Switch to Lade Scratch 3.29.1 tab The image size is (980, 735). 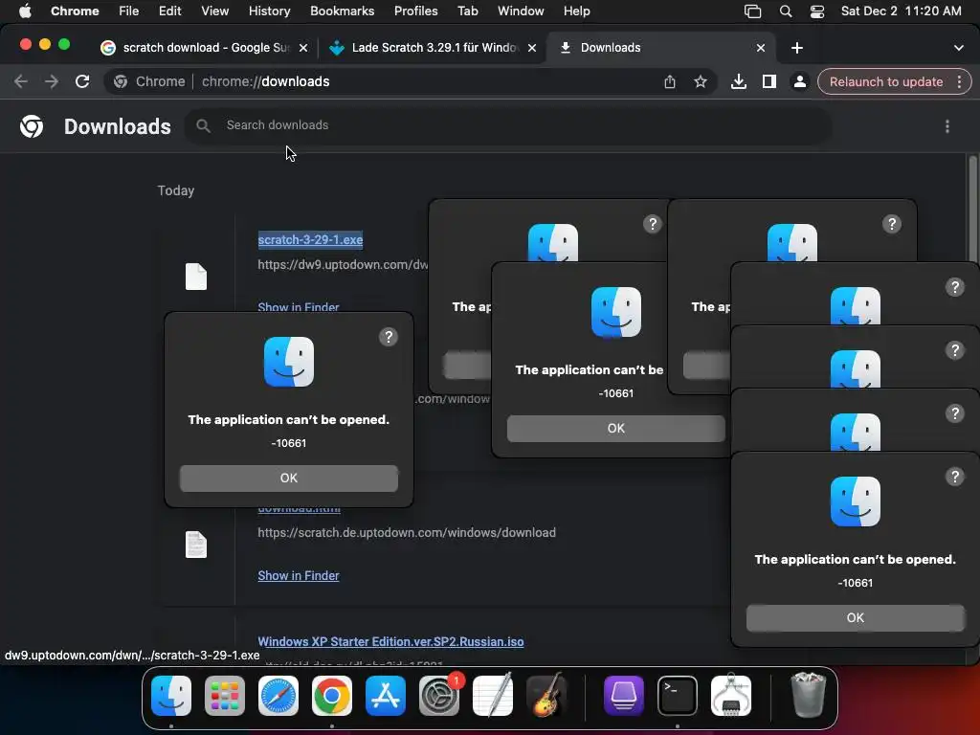(434, 48)
